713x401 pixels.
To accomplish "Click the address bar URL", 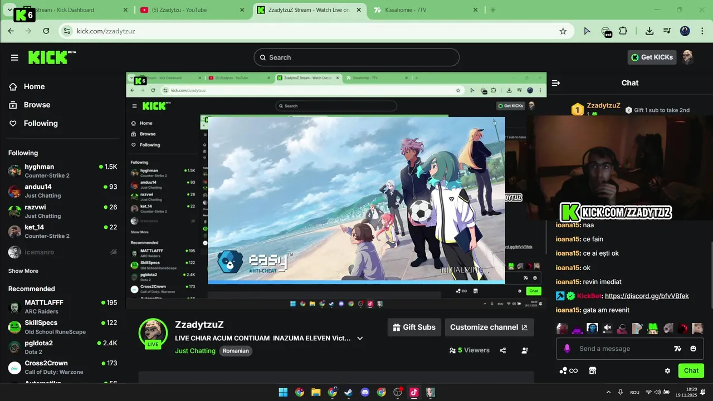I will click(106, 31).
